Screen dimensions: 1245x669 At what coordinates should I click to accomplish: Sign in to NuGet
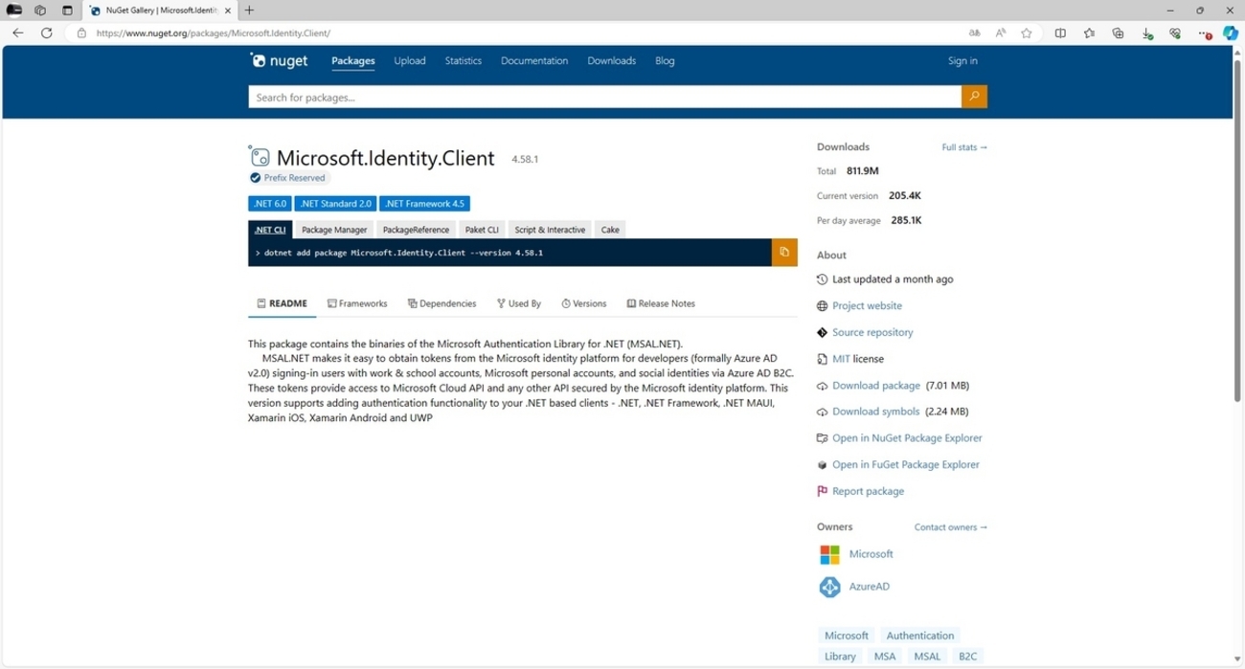click(962, 60)
